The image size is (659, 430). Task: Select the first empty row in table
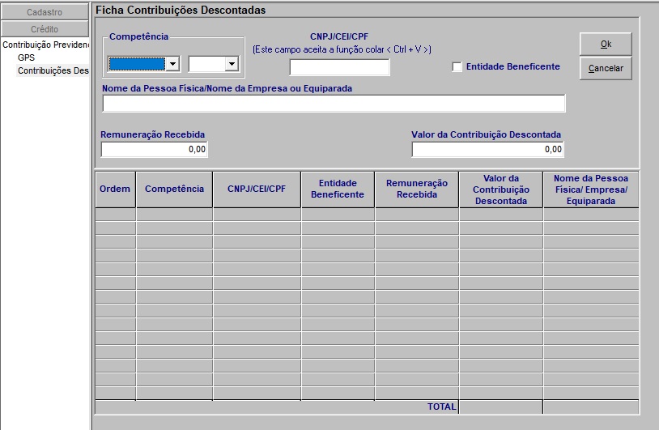tap(366, 215)
